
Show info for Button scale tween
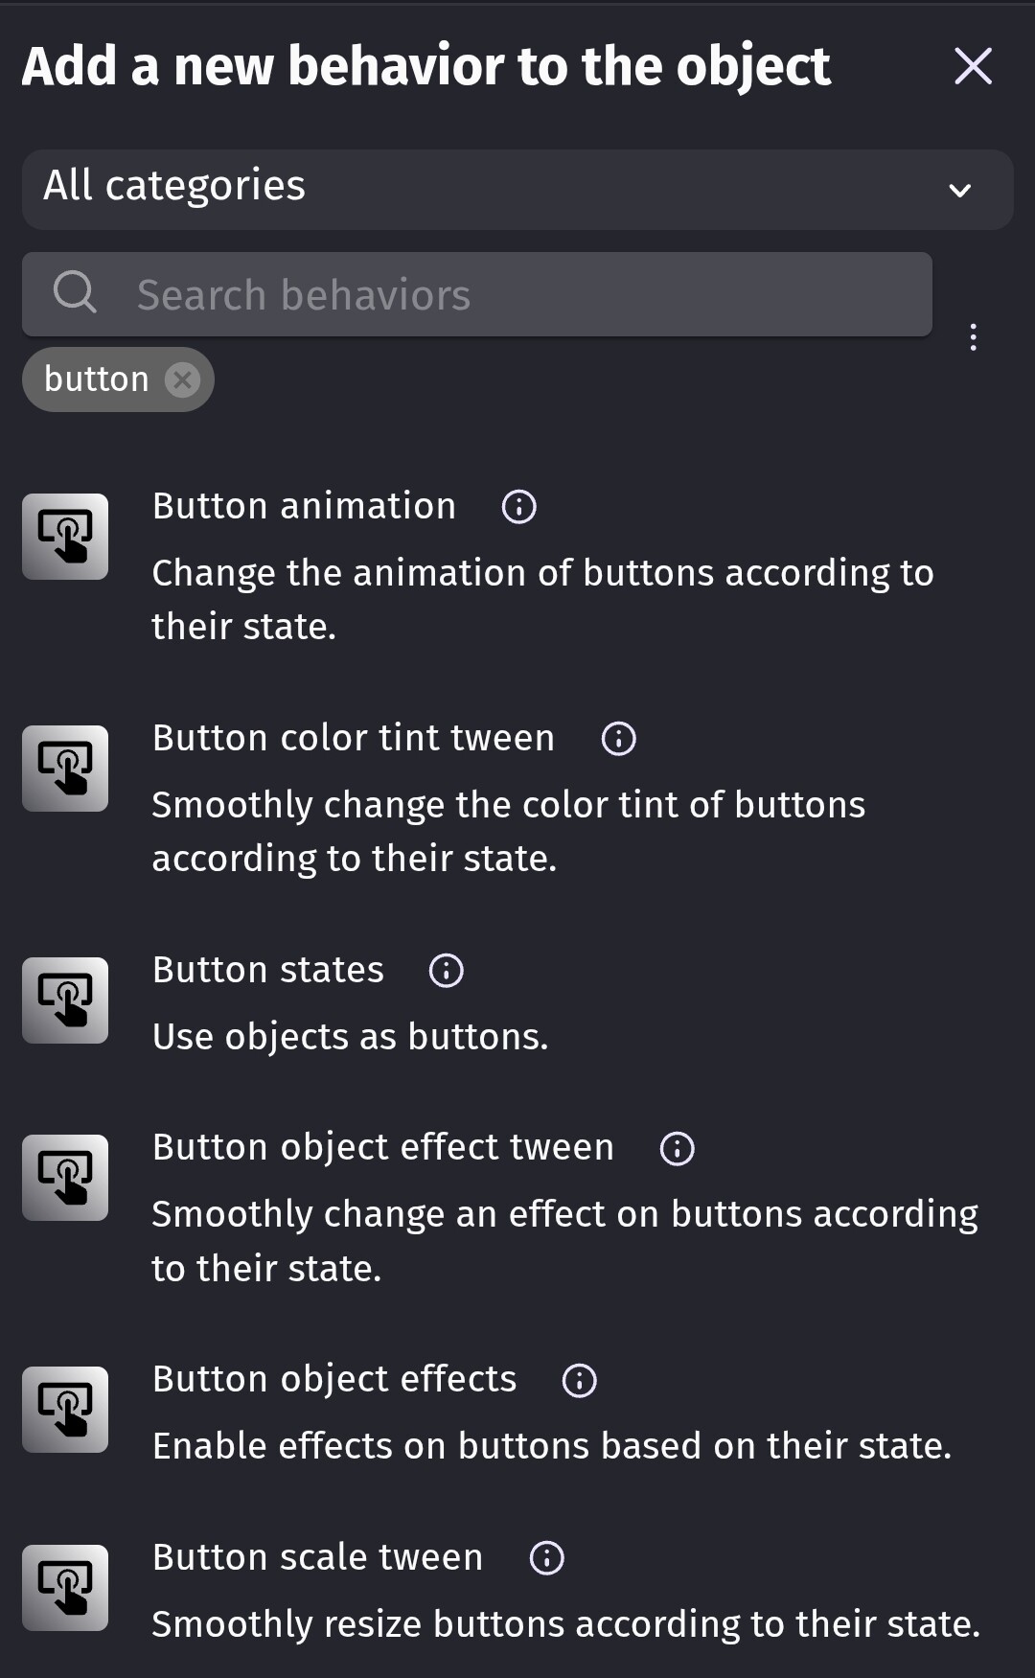point(547,1558)
